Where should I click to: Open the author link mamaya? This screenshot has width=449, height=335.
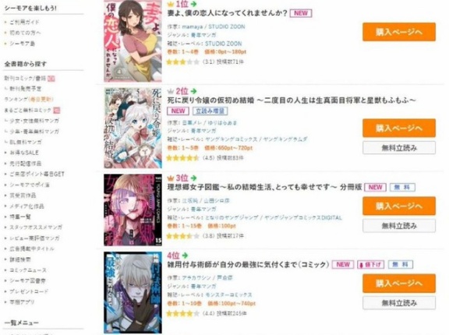(x=192, y=27)
